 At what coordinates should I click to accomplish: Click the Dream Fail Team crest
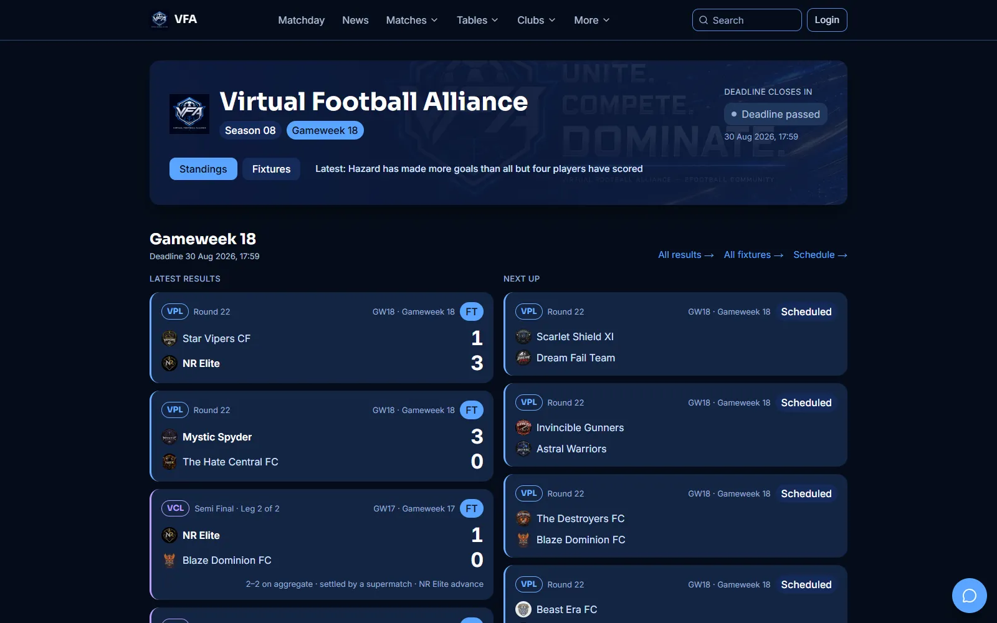pyautogui.click(x=523, y=358)
